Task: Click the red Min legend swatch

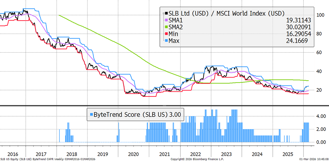Action: tap(166, 34)
